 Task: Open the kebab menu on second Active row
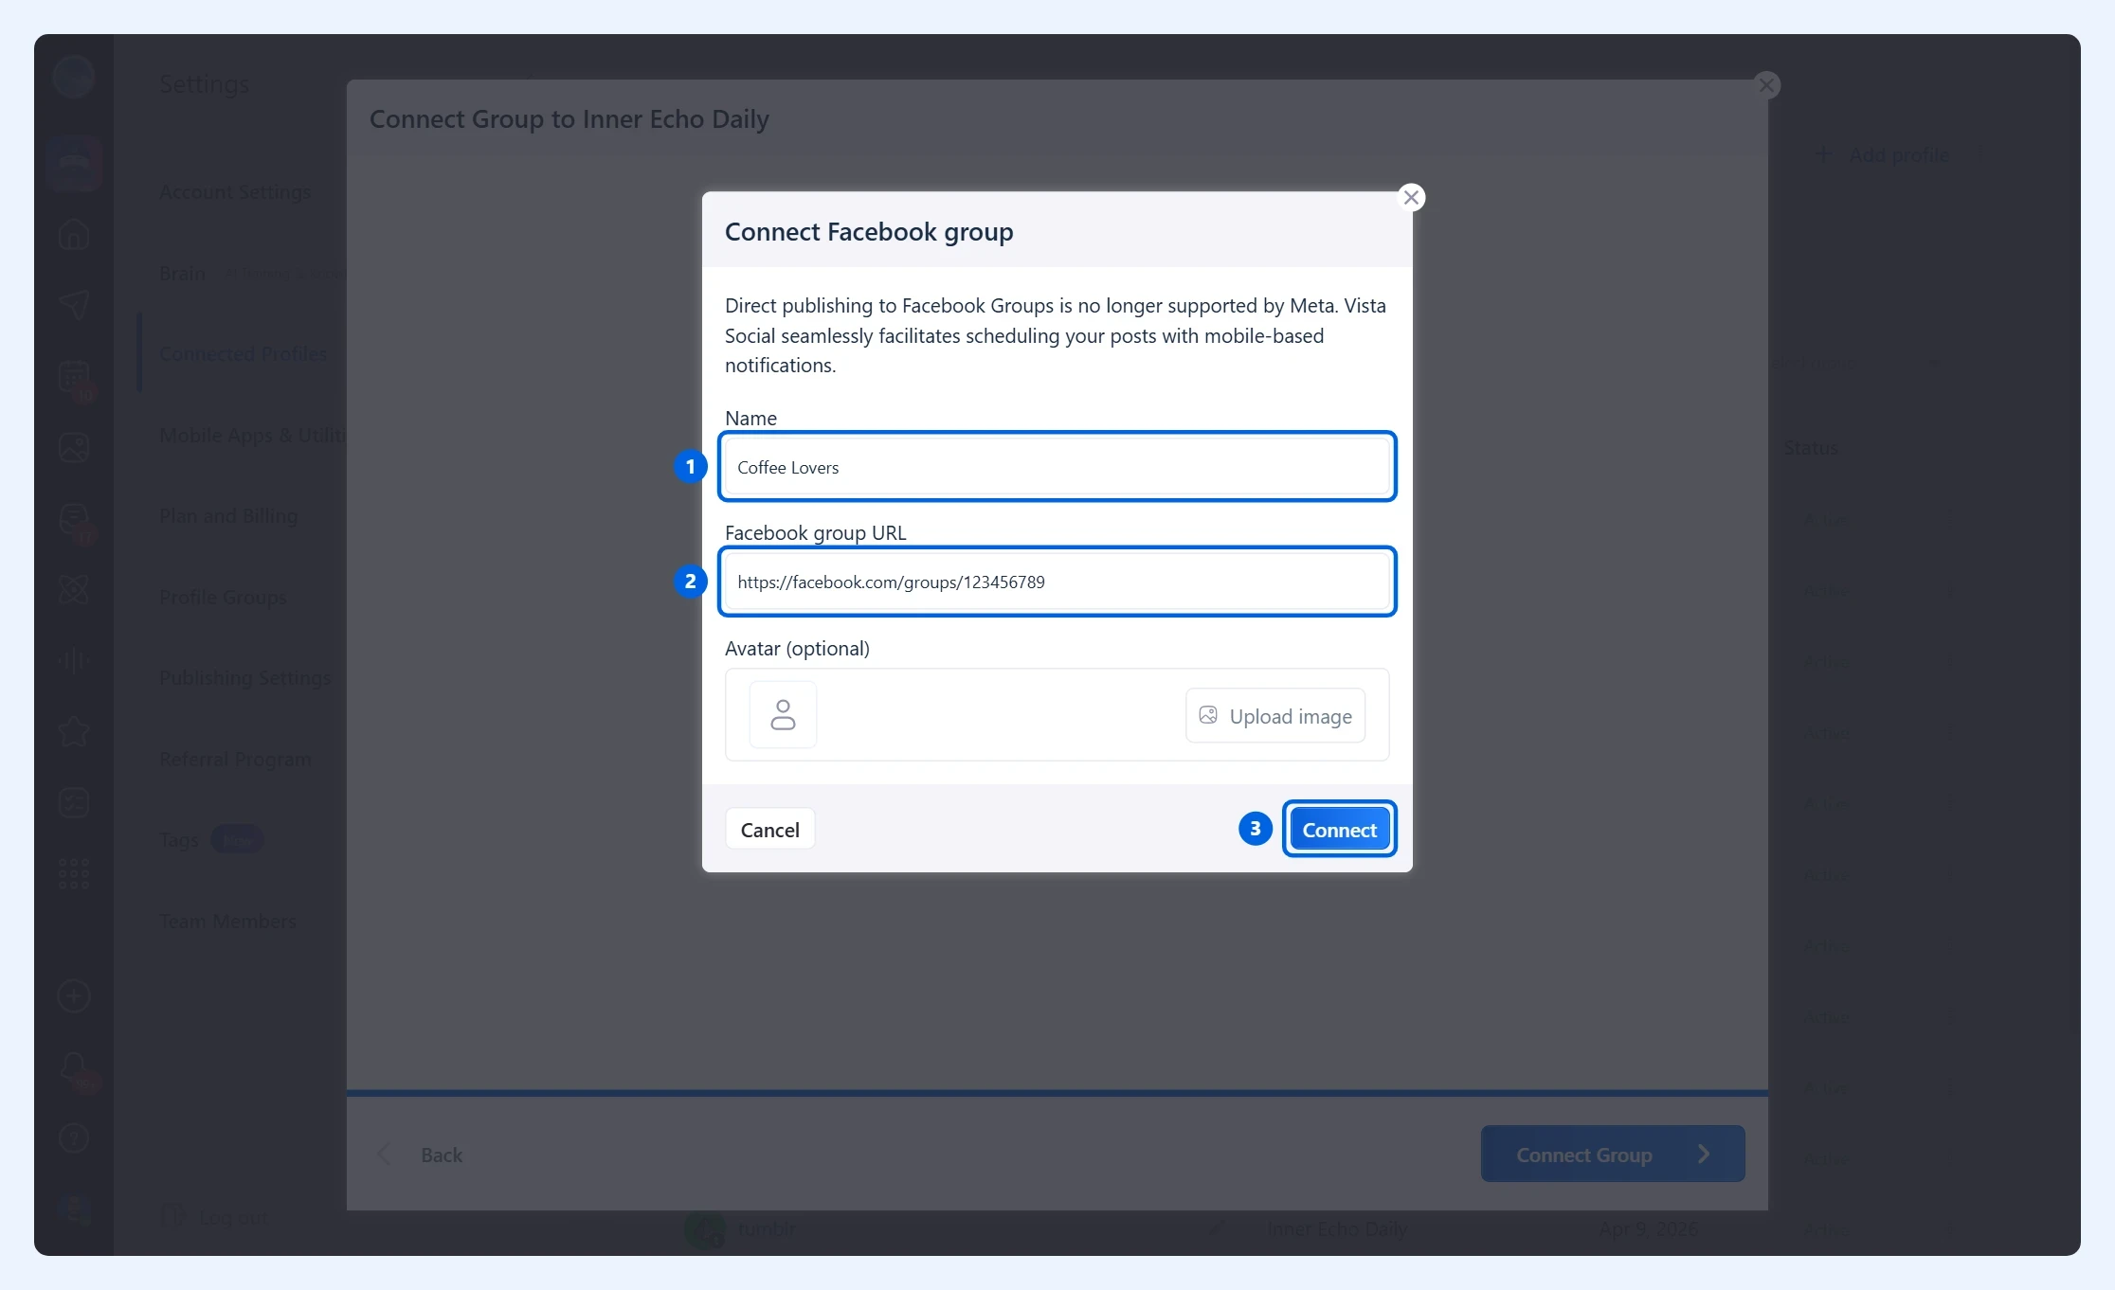click(x=1951, y=591)
